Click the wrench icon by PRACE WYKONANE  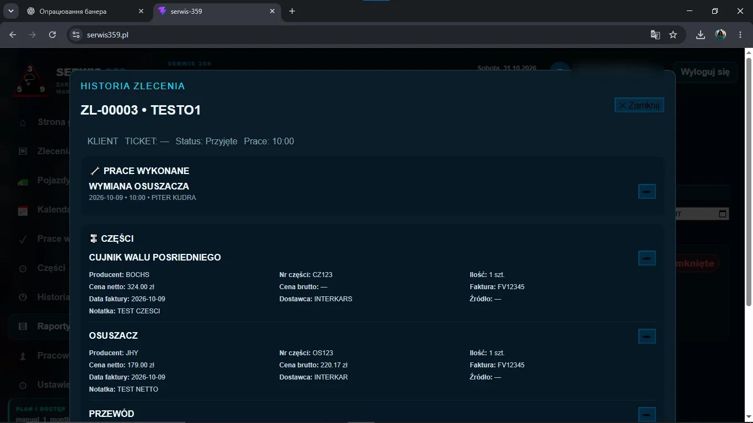[x=94, y=171]
